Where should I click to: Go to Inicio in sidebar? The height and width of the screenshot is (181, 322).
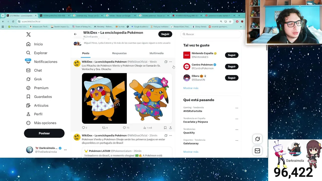[x=34, y=44]
